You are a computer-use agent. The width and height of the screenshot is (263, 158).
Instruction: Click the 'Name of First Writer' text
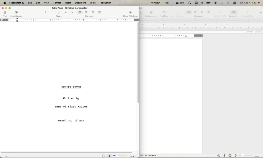point(71,106)
